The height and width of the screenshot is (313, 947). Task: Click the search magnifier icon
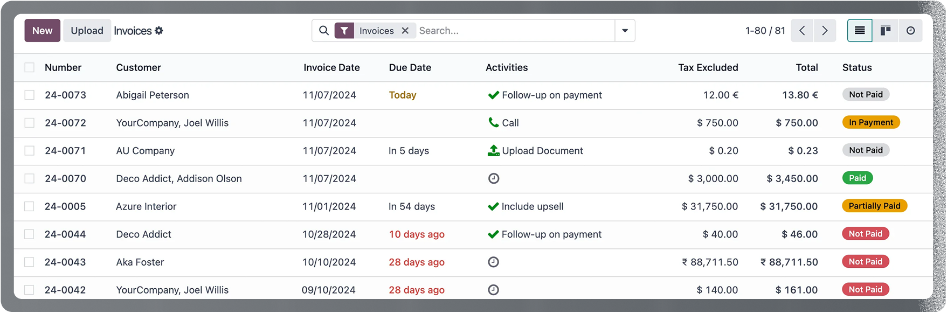[324, 31]
